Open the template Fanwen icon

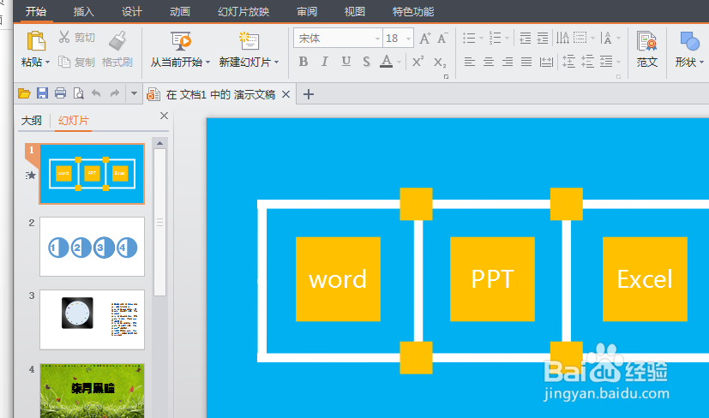(x=646, y=41)
